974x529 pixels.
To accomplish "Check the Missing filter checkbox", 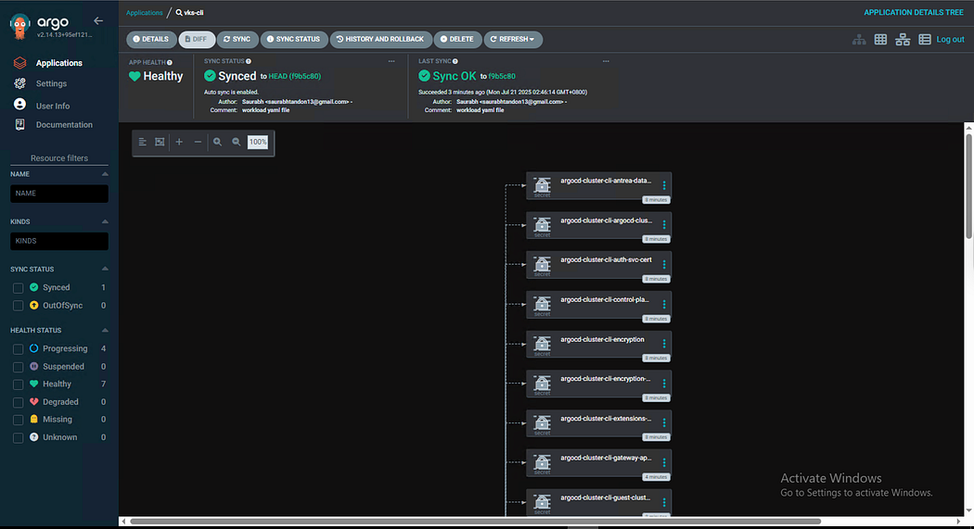I will [18, 420].
